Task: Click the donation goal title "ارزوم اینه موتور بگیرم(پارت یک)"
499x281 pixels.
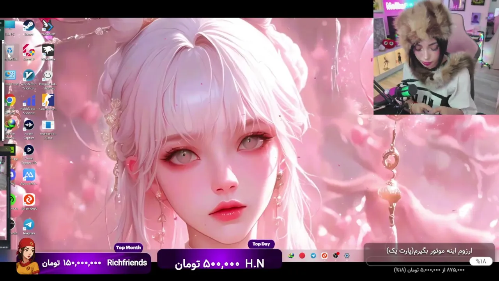Action: click(x=429, y=251)
